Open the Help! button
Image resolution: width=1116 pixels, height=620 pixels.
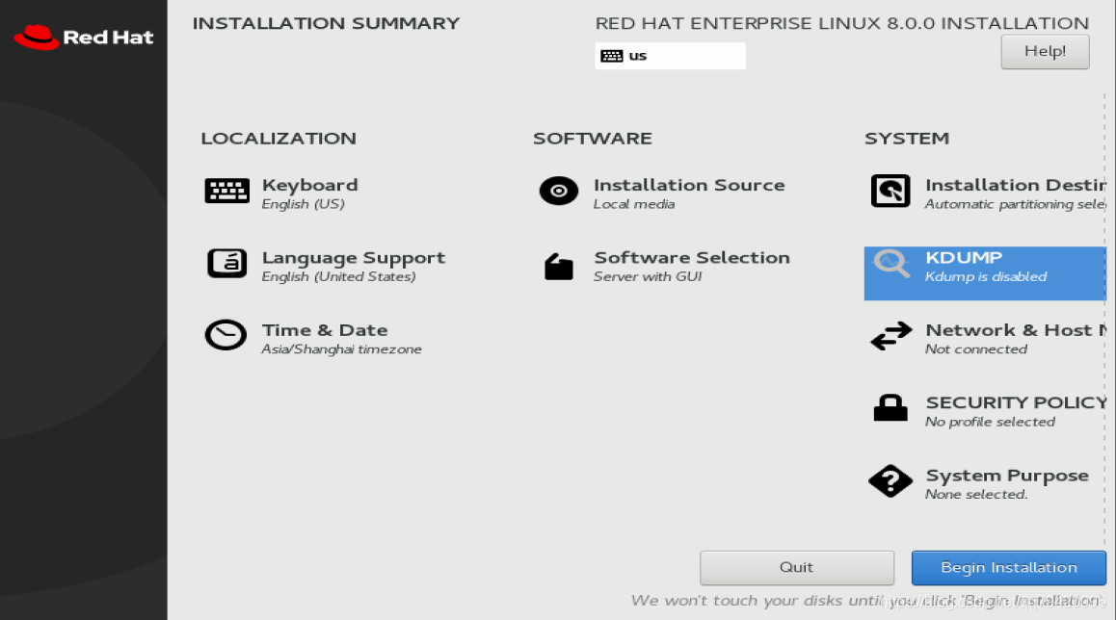coord(1045,51)
